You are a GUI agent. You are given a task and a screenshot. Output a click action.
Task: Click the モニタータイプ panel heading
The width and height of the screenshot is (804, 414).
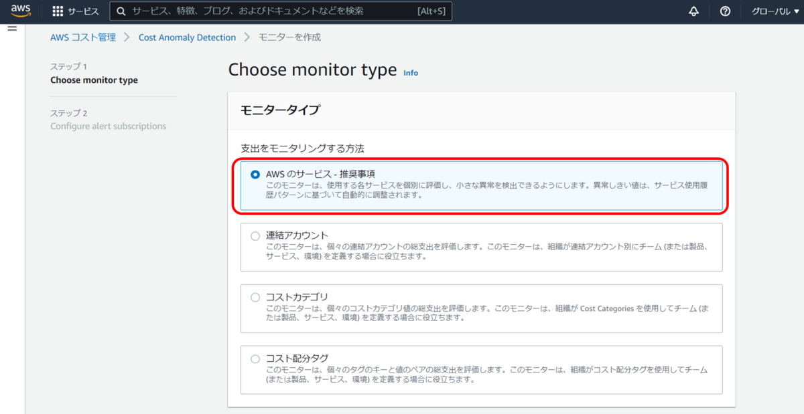click(x=280, y=110)
